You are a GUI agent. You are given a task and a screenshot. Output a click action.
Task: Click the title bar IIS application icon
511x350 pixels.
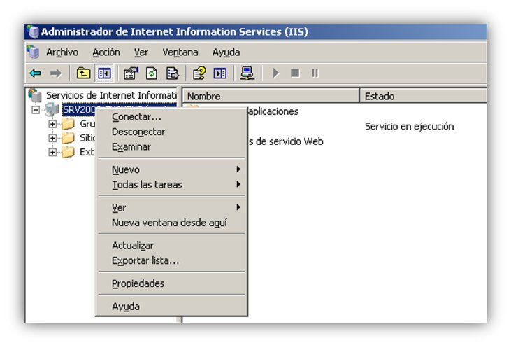coord(33,31)
